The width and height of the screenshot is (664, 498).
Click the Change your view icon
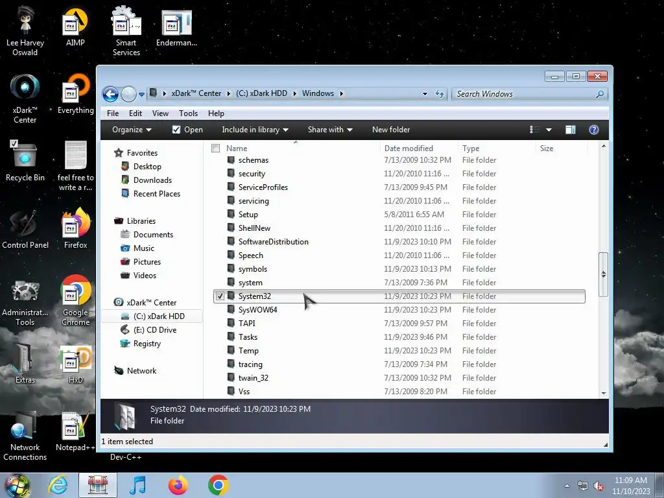(x=535, y=130)
